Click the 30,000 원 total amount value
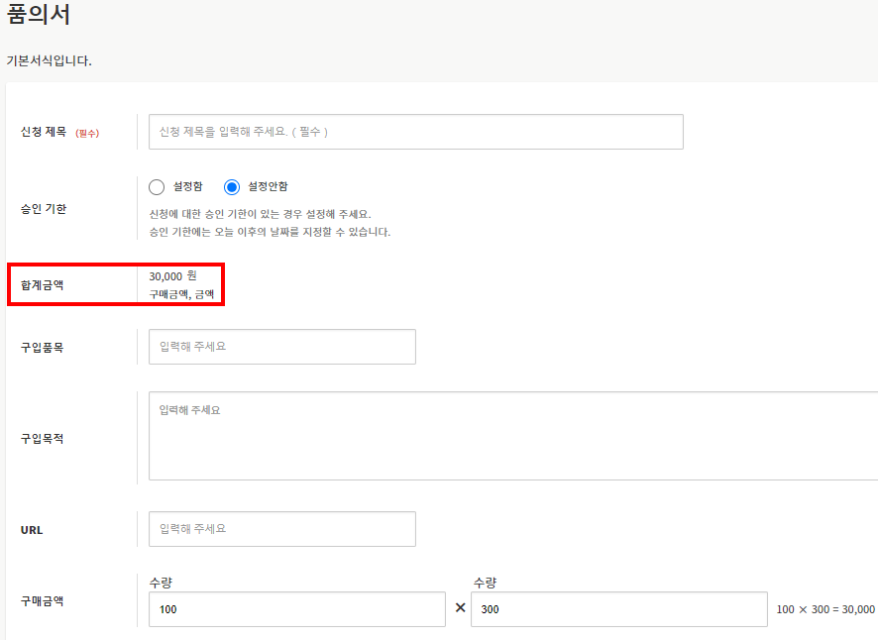 coord(172,275)
